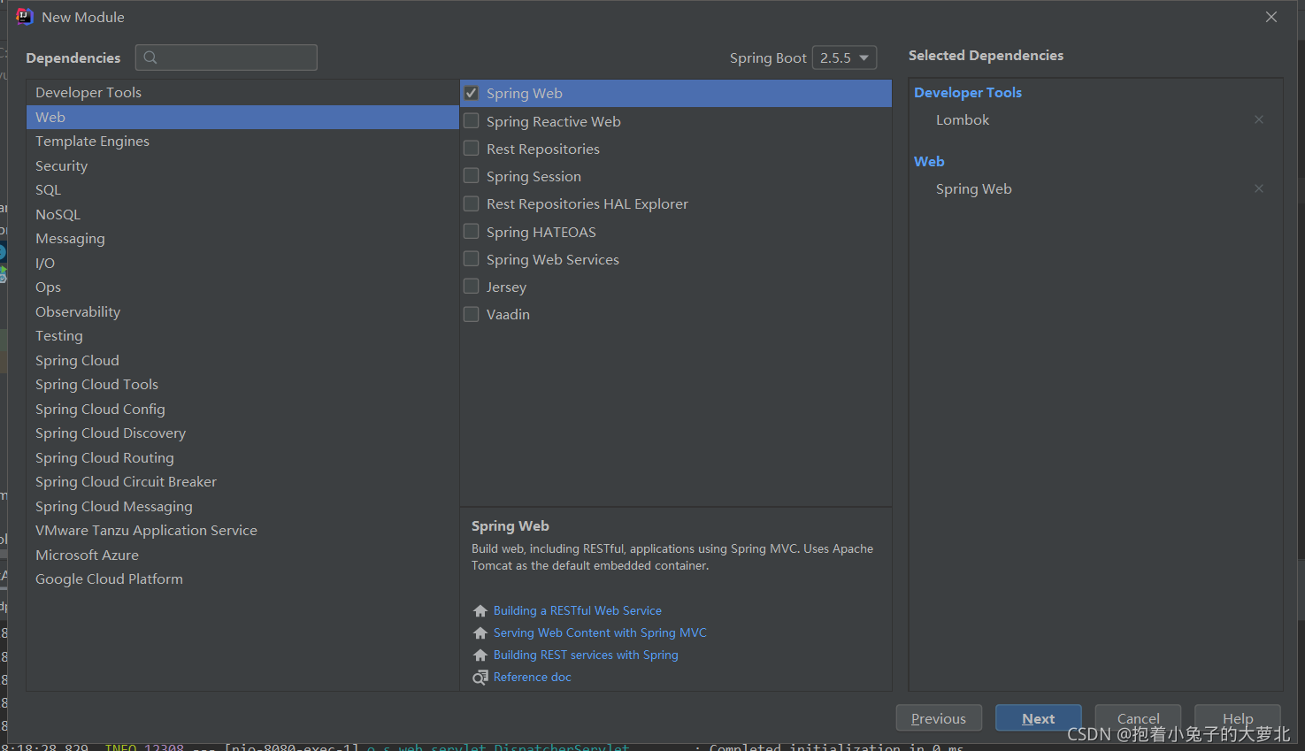Image resolution: width=1305 pixels, height=751 pixels.
Task: Open Serving Web Content with Spring MVC link
Action: pos(600,632)
